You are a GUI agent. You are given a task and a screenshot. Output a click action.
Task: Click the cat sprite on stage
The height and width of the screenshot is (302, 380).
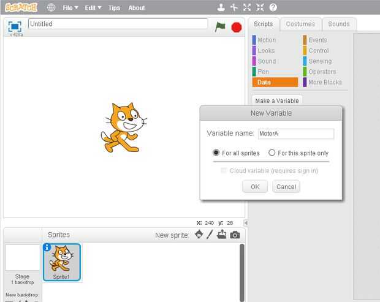click(124, 127)
